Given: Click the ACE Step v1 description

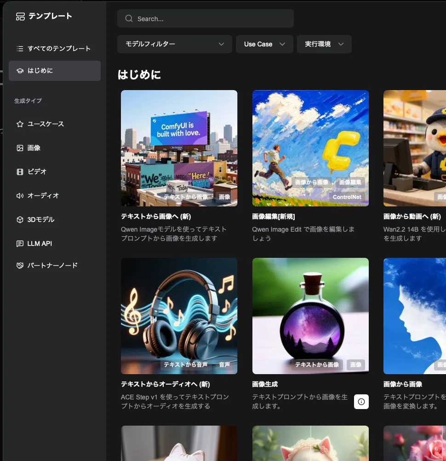Looking at the screenshot, I should point(175,402).
